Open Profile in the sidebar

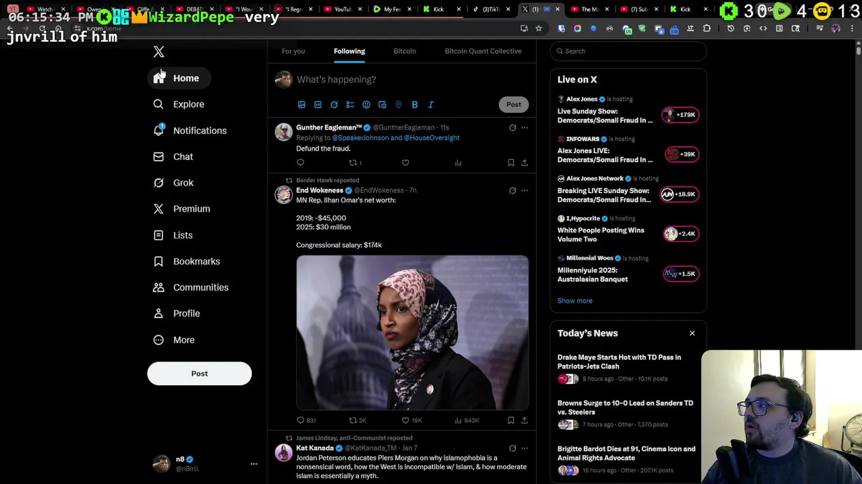[176, 313]
